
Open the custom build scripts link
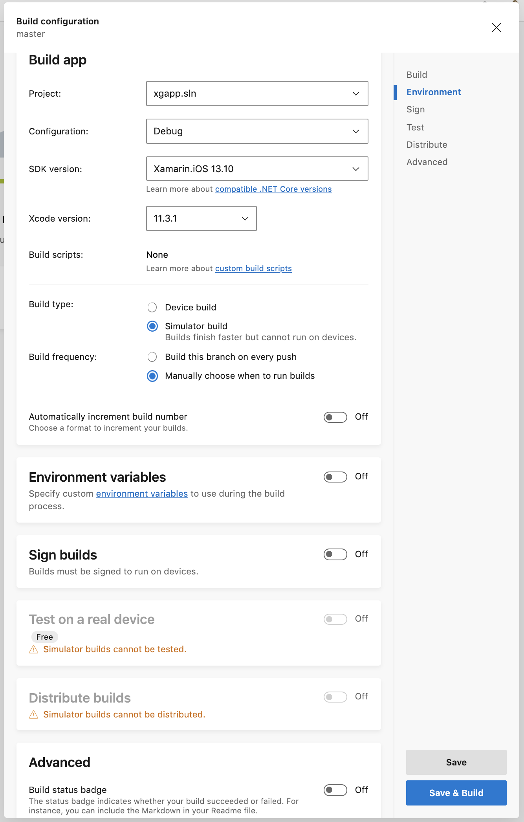(253, 269)
